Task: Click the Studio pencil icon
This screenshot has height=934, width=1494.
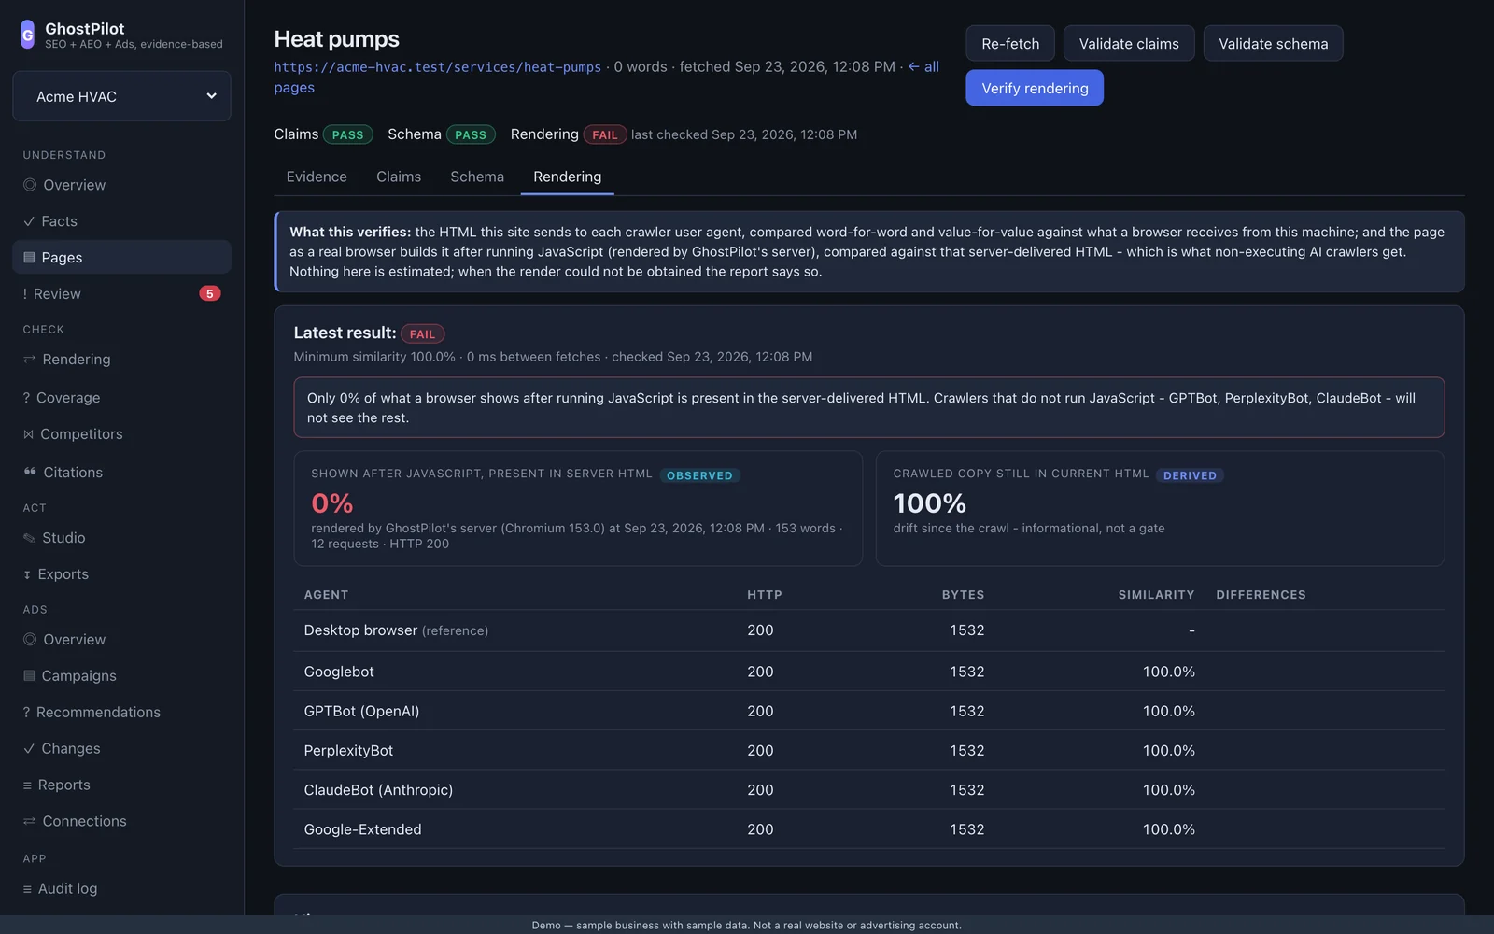Action: tap(30, 538)
